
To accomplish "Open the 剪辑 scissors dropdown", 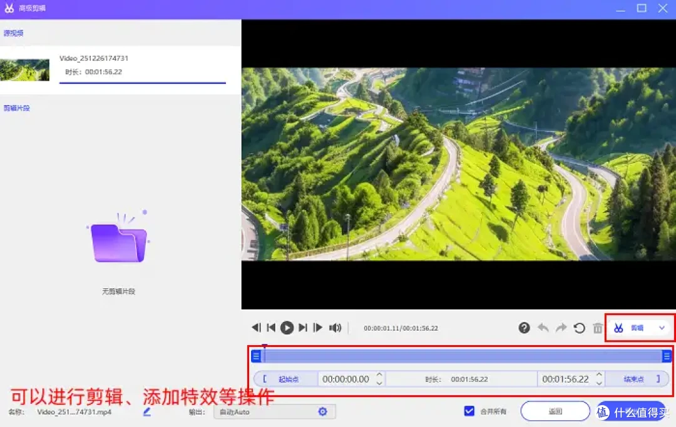I will coord(639,328).
